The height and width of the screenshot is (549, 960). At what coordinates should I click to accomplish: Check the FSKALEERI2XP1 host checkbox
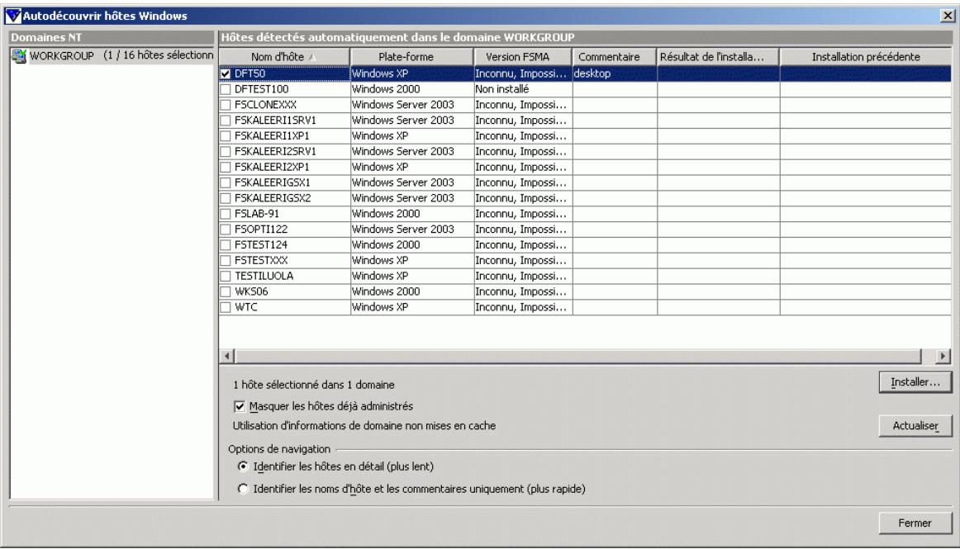[x=226, y=167]
